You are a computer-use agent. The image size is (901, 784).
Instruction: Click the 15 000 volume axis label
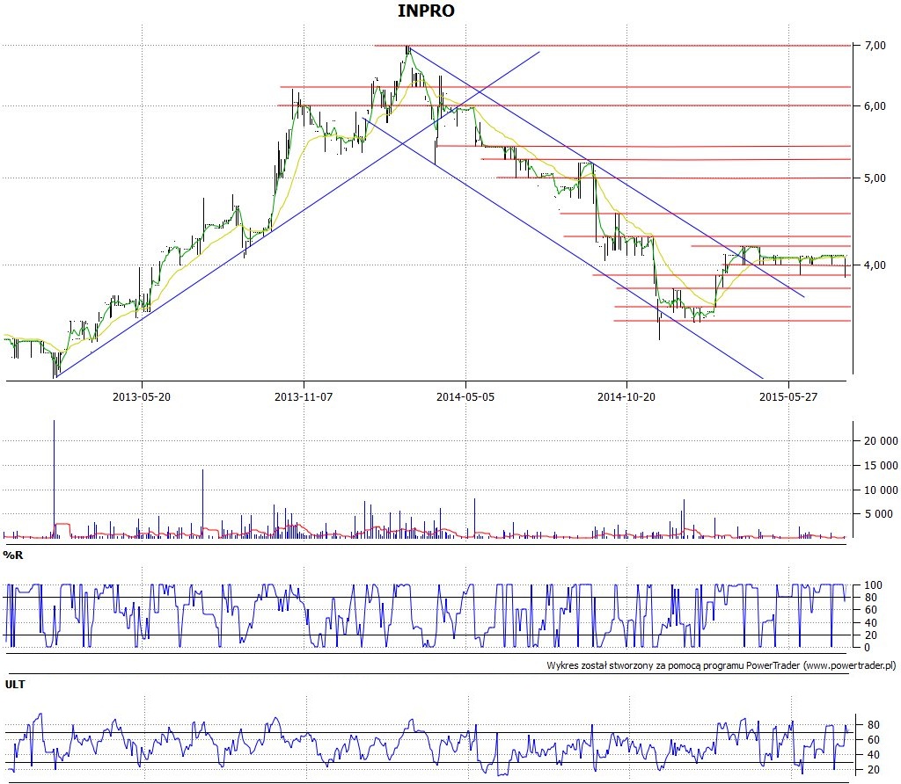tap(881, 466)
